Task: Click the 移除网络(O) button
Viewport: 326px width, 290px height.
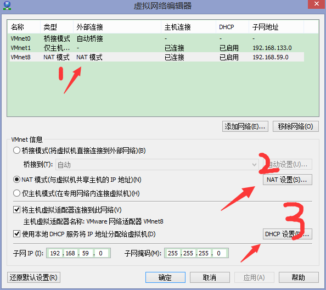Action: pos(296,126)
